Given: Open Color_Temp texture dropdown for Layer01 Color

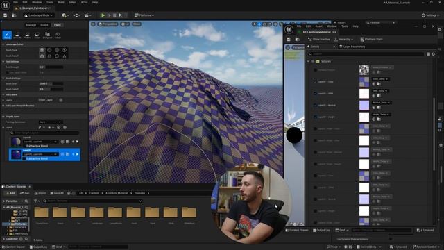Looking at the screenshot, I should [x=380, y=79].
